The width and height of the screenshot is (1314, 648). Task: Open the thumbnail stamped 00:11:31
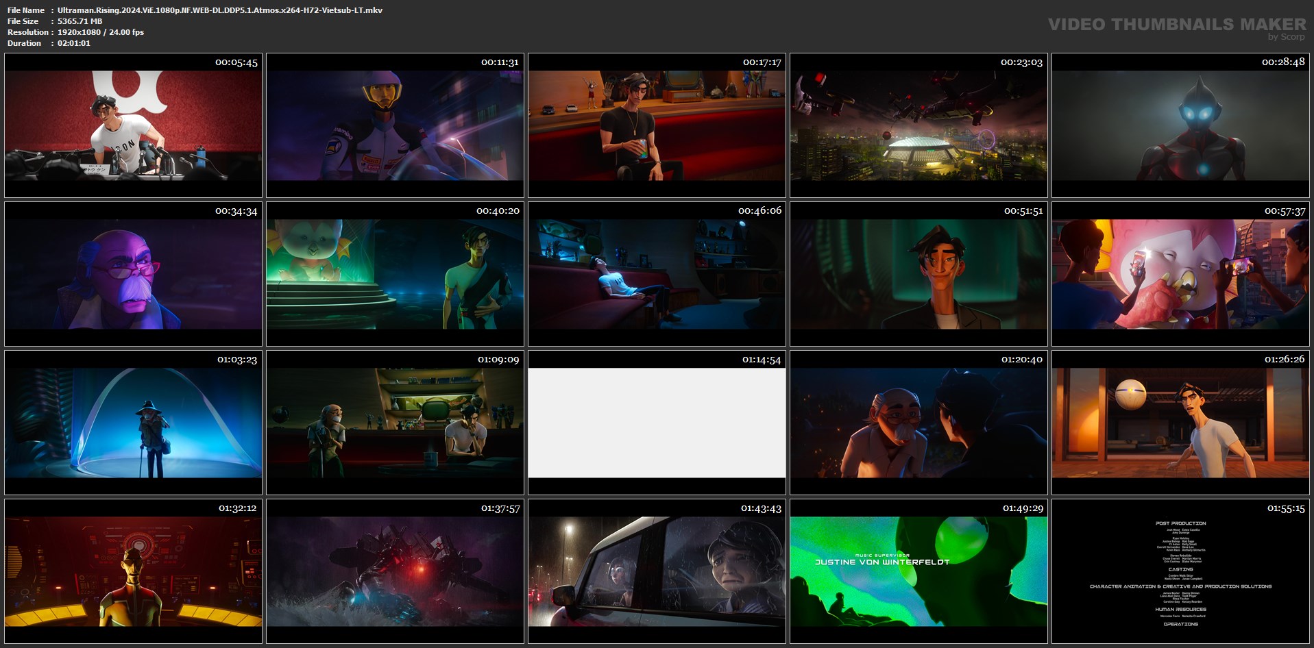[x=395, y=125]
